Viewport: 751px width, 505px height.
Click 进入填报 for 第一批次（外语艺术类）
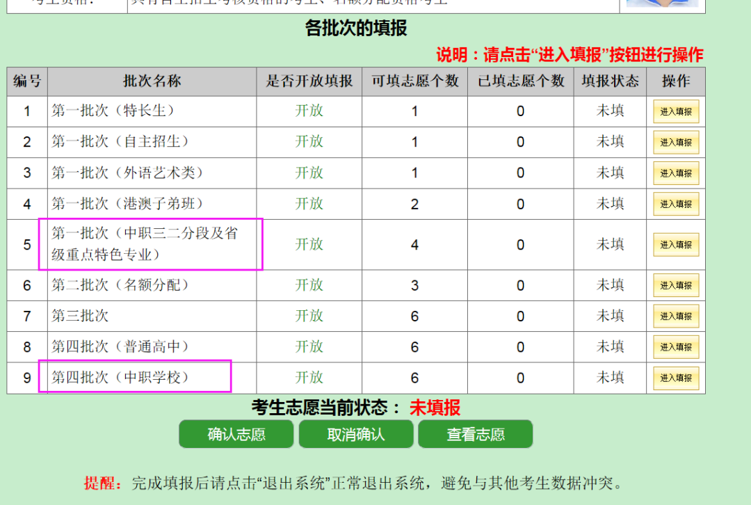[x=676, y=173]
